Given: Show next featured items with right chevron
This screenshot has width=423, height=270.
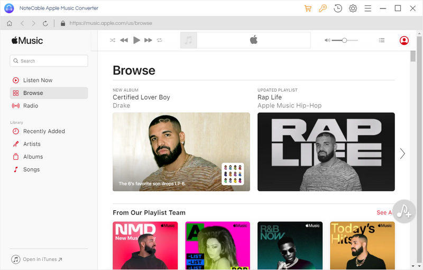Looking at the screenshot, I should point(402,154).
